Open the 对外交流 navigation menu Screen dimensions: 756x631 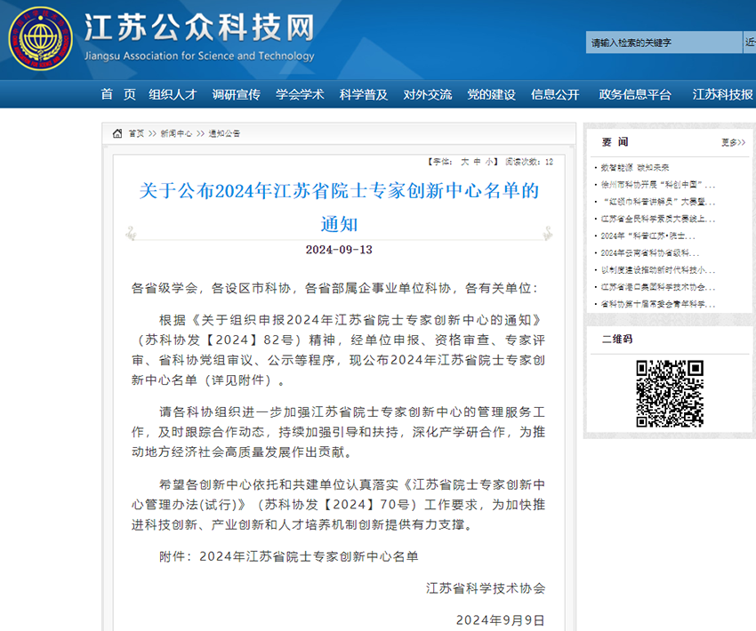coord(428,94)
